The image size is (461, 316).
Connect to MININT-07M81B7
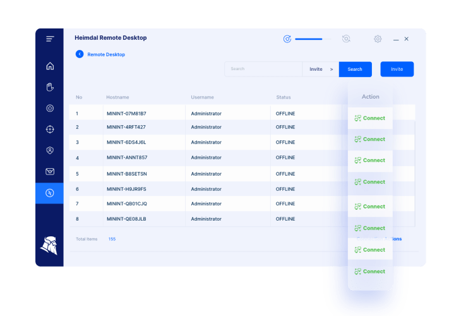pos(370,118)
